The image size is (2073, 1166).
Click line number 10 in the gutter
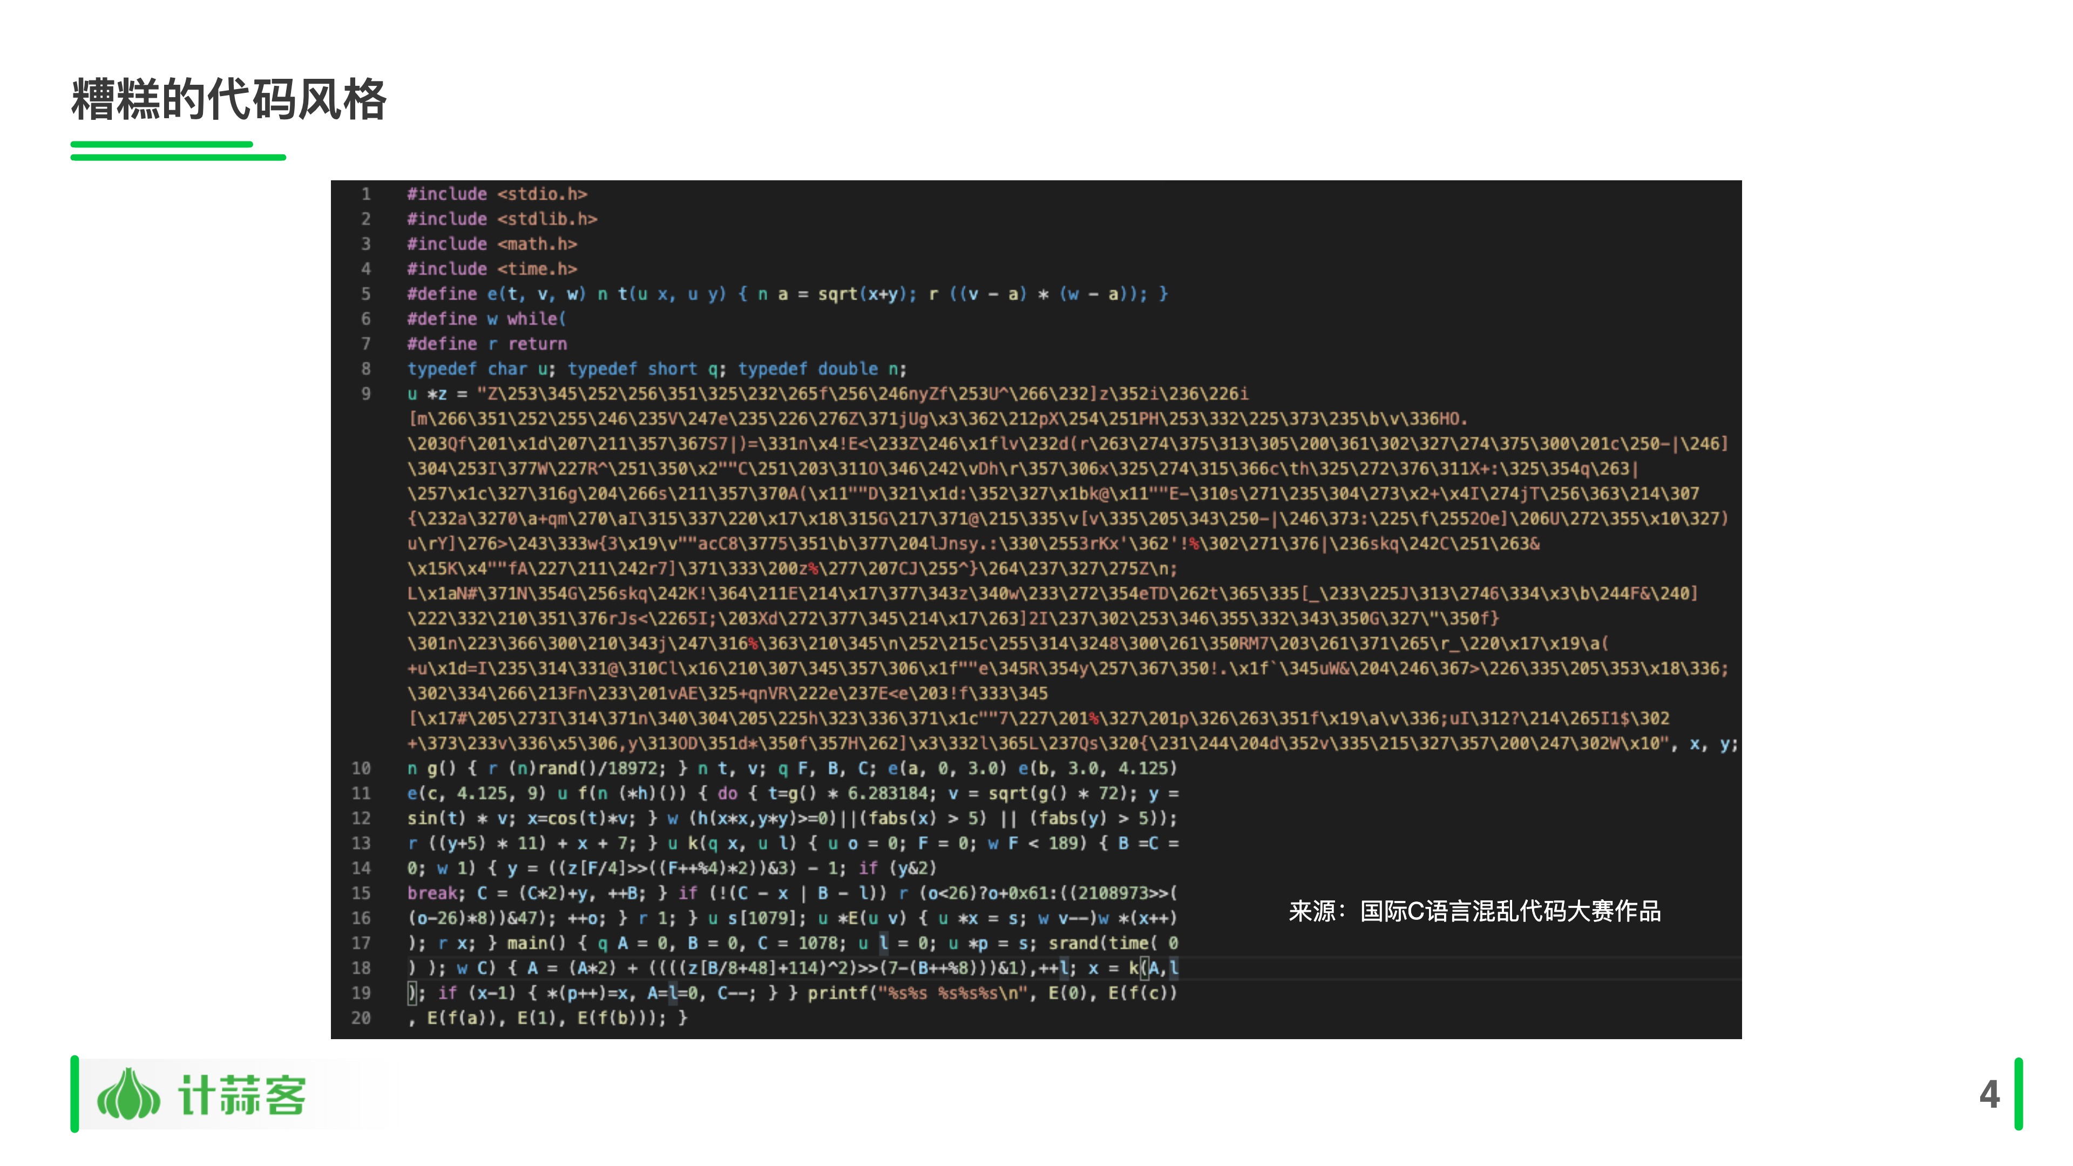pos(361,769)
